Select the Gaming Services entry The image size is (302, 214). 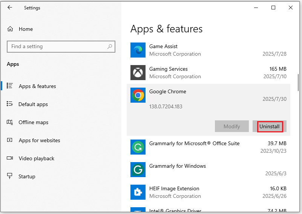coord(208,73)
